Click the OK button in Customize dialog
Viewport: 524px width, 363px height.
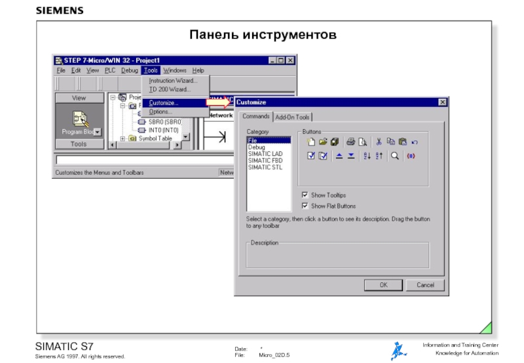click(383, 285)
